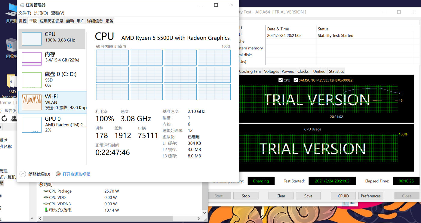
Task: Click the CPUID button in AIDA64
Action: (343, 196)
